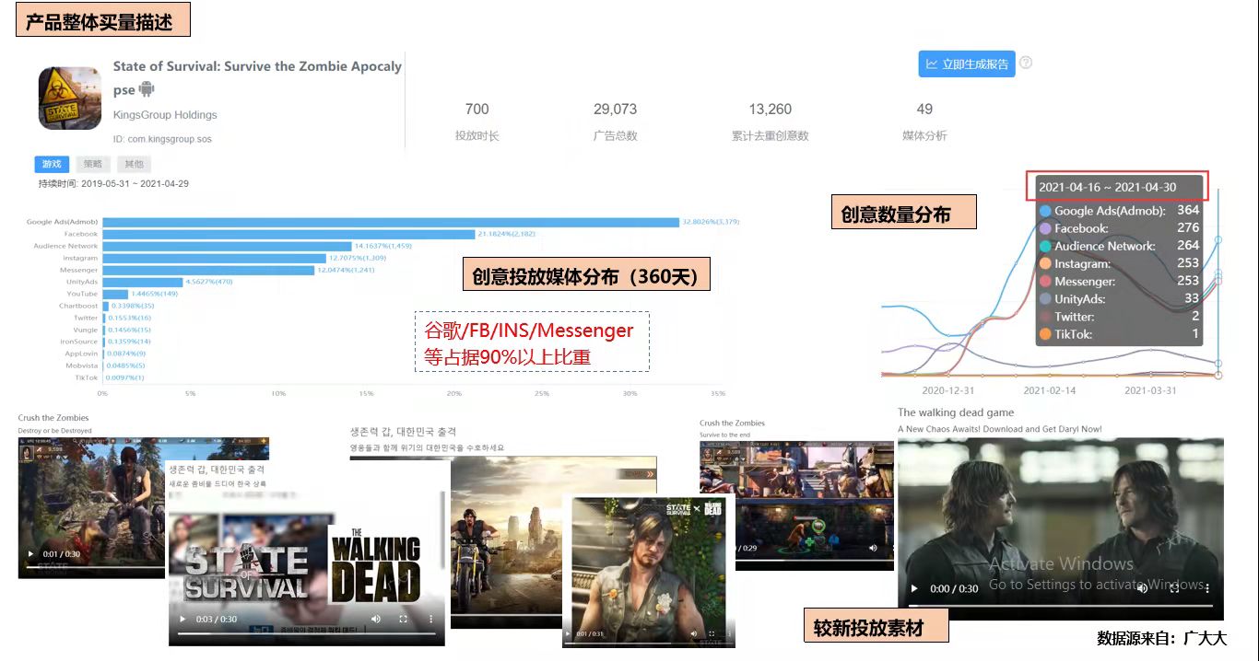
Task: Click the 媒体分析 value 49
Action: [x=924, y=110]
